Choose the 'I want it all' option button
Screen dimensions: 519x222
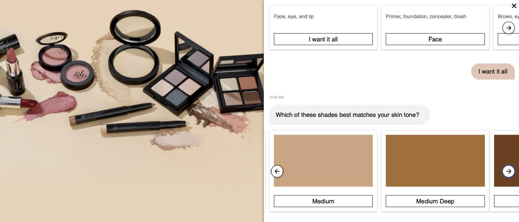(x=323, y=39)
